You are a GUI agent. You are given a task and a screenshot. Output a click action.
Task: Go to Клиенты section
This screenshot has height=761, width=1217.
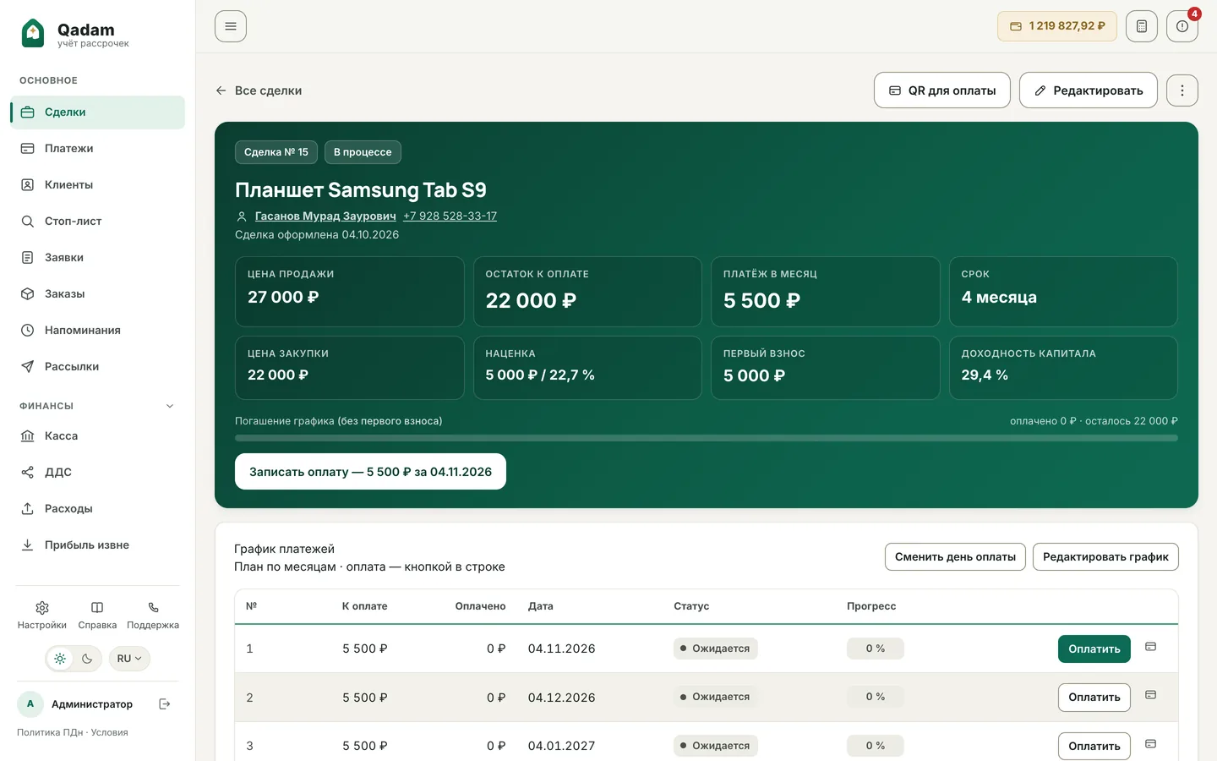pos(97,185)
